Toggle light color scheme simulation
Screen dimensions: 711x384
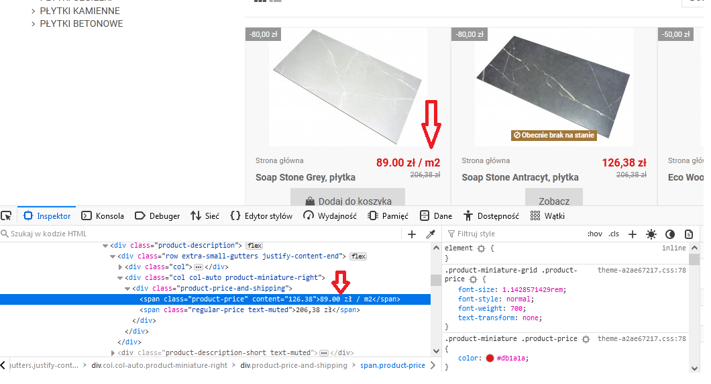coord(651,234)
